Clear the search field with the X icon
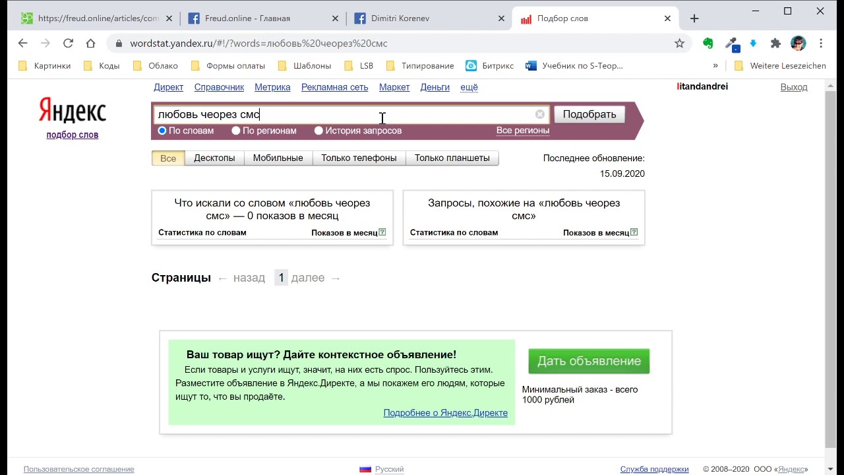Viewport: 844px width, 475px height. point(540,114)
